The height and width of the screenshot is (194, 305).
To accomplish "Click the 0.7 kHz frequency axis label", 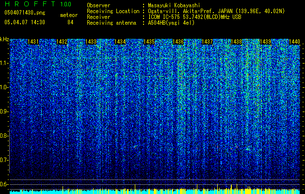I will pos(4,160).
